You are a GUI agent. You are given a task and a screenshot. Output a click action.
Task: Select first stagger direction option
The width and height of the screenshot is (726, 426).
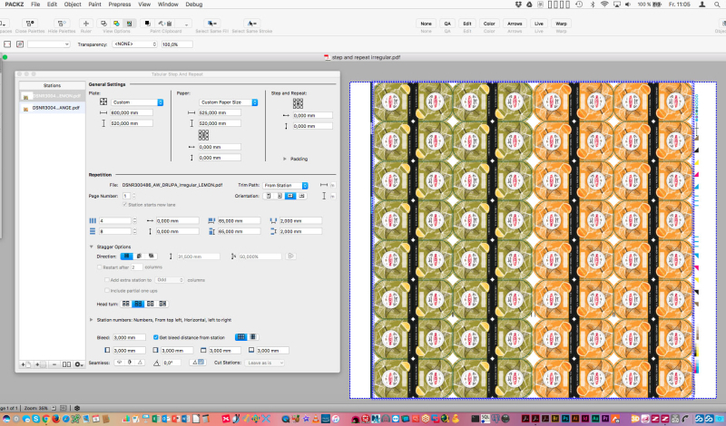(126, 256)
